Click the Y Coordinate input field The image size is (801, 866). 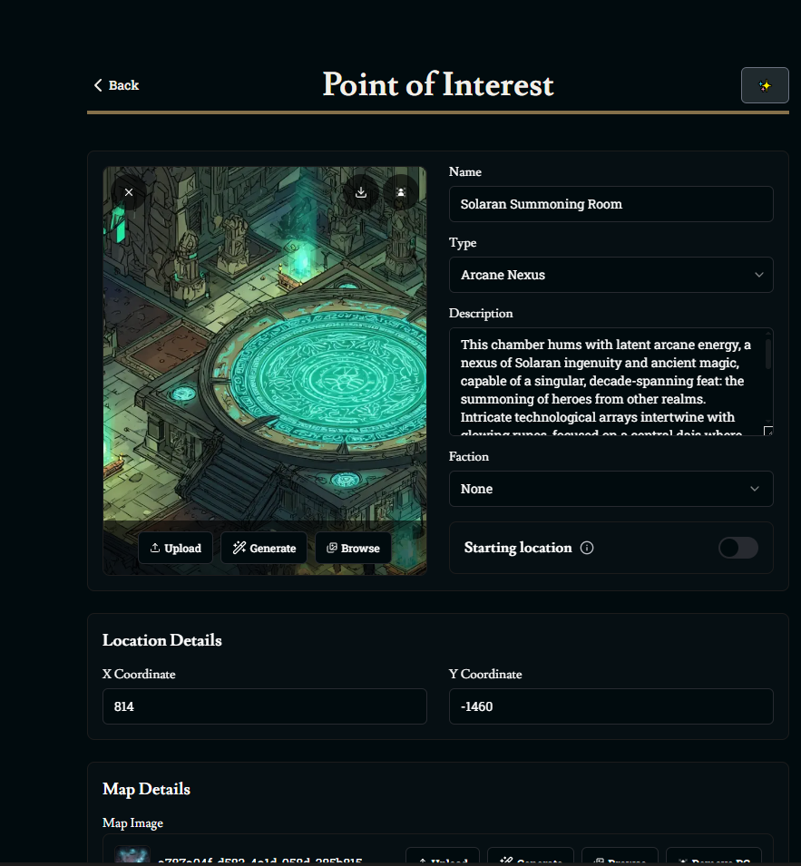click(x=611, y=706)
